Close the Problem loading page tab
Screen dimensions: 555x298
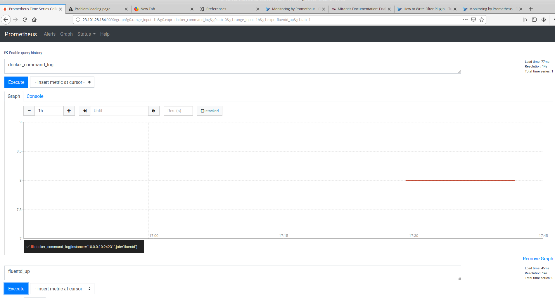(x=126, y=9)
